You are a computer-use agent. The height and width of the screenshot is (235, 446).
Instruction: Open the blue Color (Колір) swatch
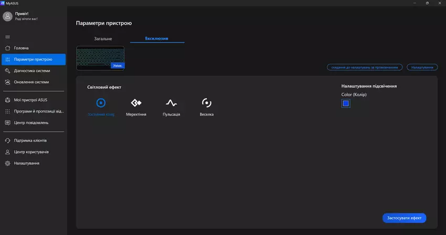345,104
